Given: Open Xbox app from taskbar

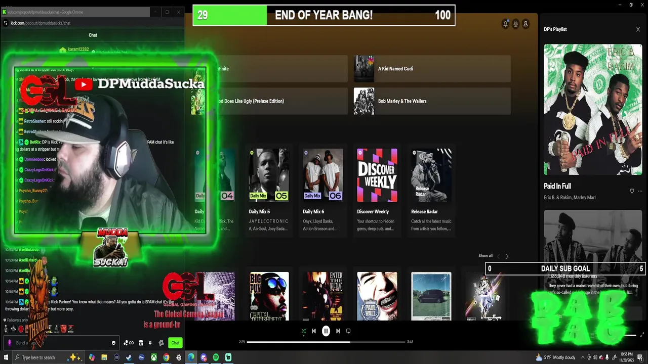Looking at the screenshot, I should pyautogui.click(x=154, y=357).
